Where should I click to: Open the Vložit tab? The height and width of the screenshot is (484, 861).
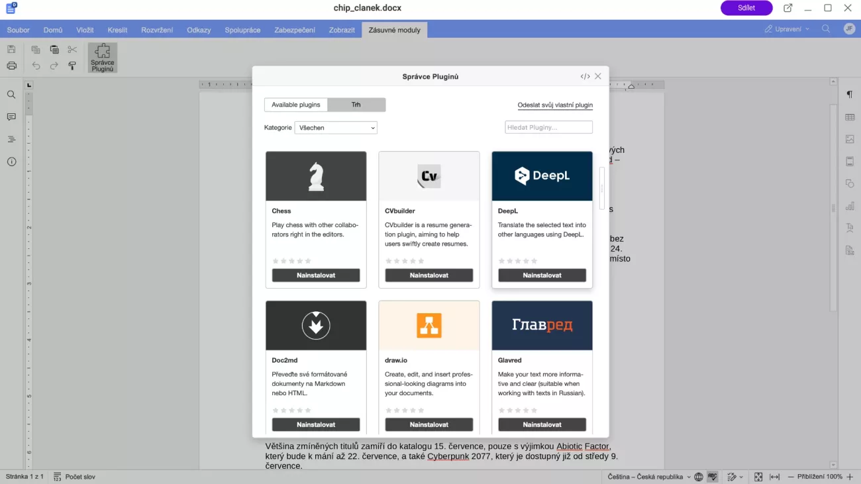tap(85, 30)
